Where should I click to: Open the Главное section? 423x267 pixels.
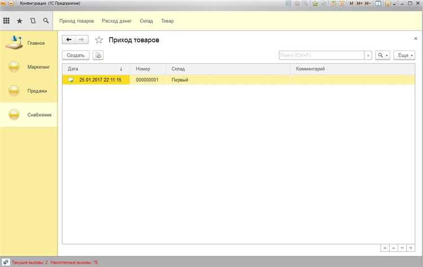pyautogui.click(x=29, y=43)
